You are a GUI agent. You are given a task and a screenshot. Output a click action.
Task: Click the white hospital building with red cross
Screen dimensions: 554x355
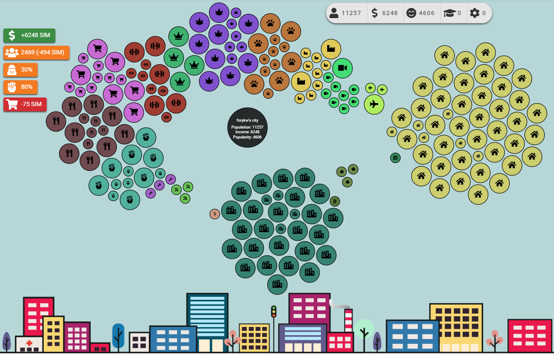pos(29,344)
